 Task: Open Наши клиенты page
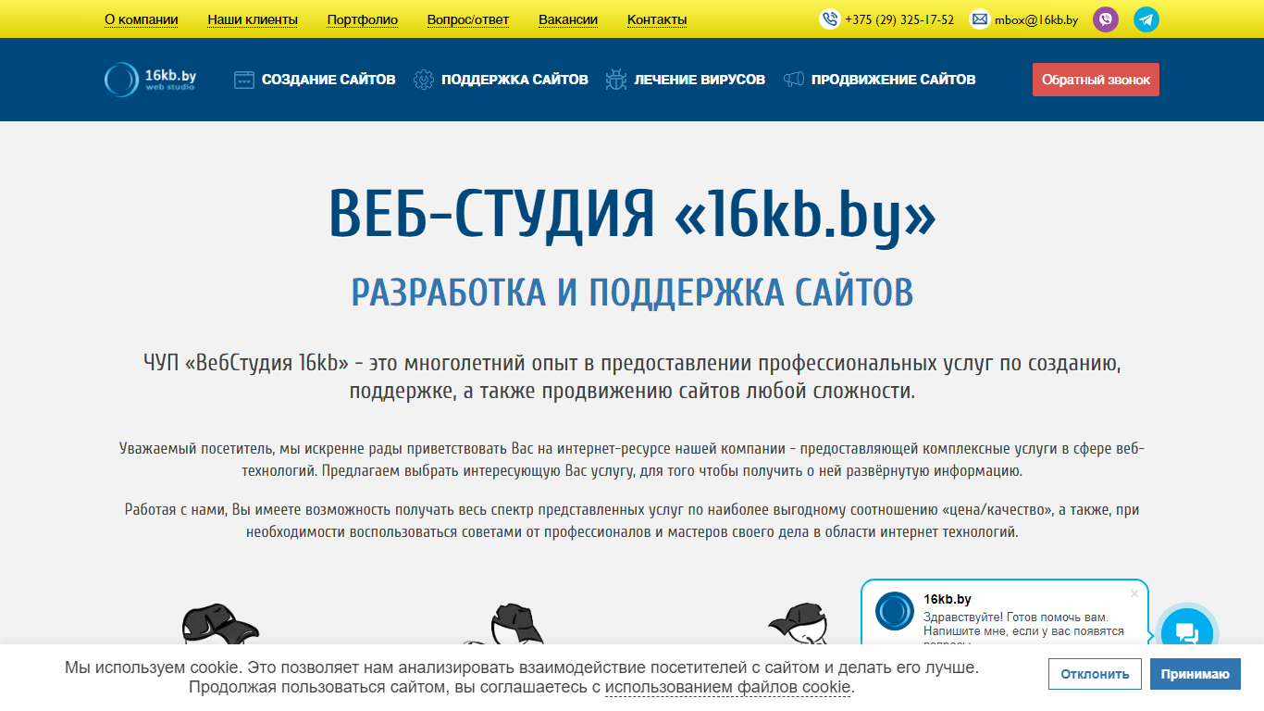click(253, 19)
